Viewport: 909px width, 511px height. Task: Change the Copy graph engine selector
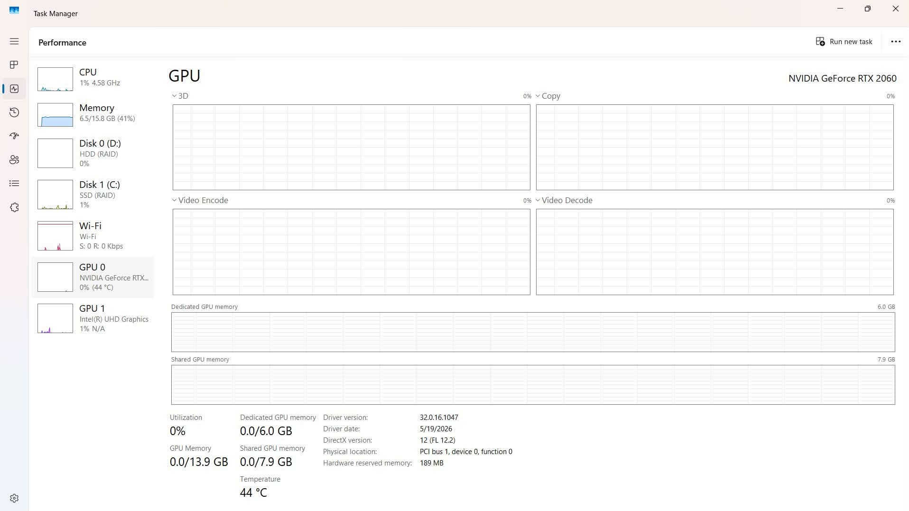click(548, 96)
